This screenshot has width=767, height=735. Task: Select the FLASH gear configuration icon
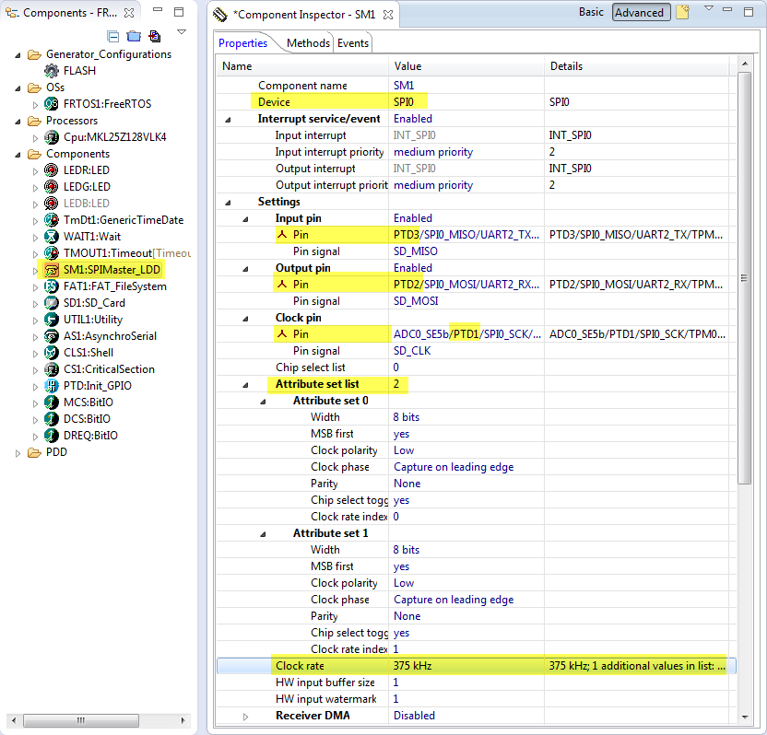[x=53, y=71]
